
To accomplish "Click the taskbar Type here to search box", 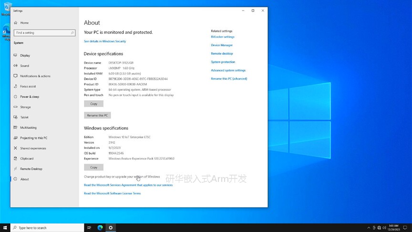I will coord(47,228).
